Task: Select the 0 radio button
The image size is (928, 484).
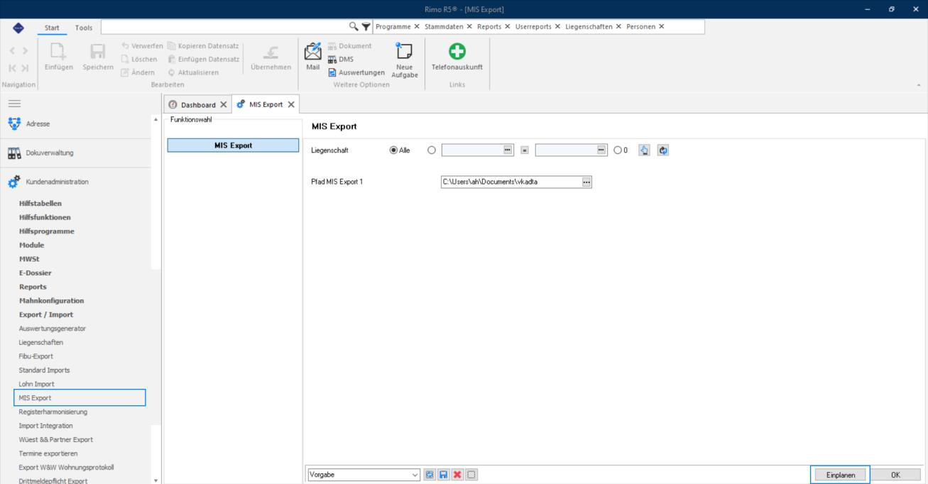Action: pos(621,150)
